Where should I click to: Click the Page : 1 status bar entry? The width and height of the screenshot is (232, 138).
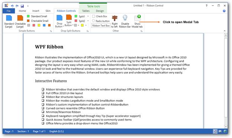click(x=9, y=131)
